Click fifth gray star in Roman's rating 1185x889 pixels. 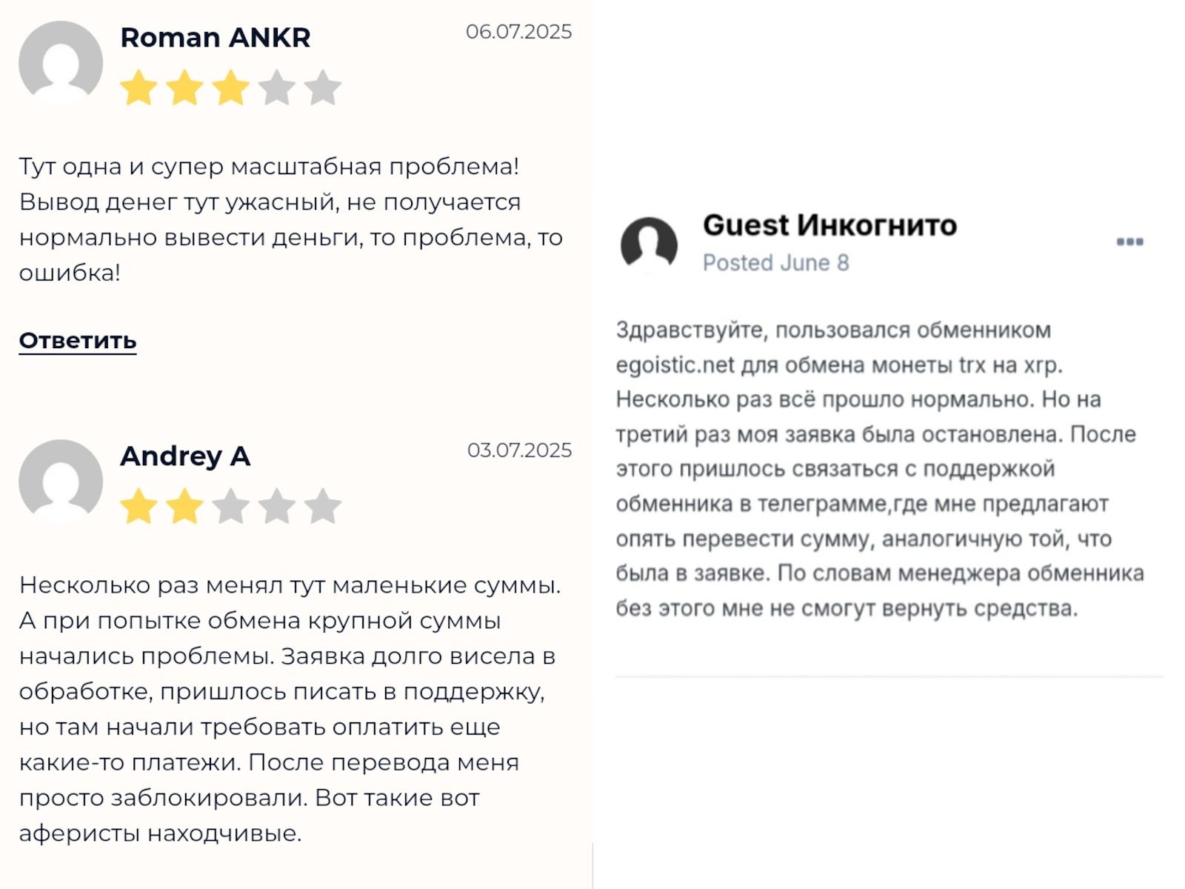tap(323, 87)
